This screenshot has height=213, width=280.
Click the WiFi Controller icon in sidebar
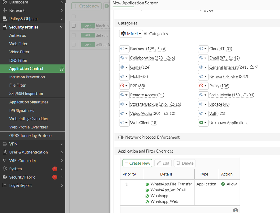5,160
